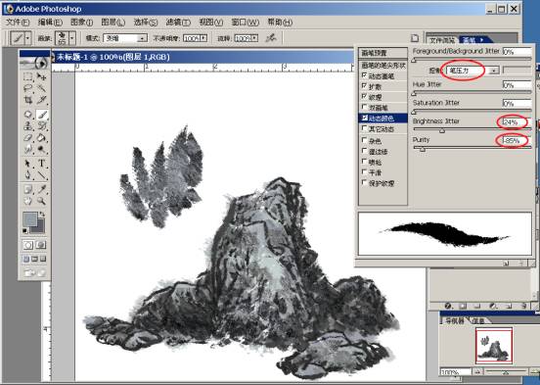Toggle the 动态画笔 checkbox
540x385 pixels.
coord(364,75)
